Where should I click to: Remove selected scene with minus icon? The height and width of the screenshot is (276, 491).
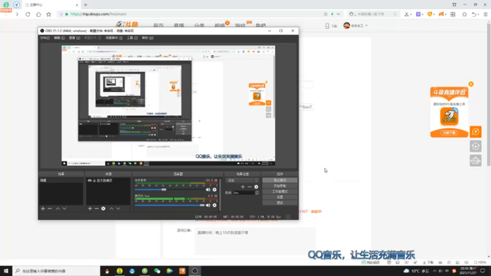[x=50, y=209]
